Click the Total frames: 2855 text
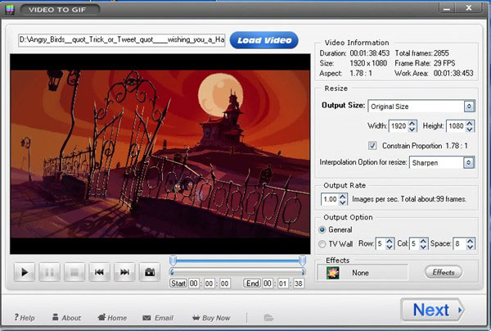The height and width of the screenshot is (331, 491). coord(421,53)
